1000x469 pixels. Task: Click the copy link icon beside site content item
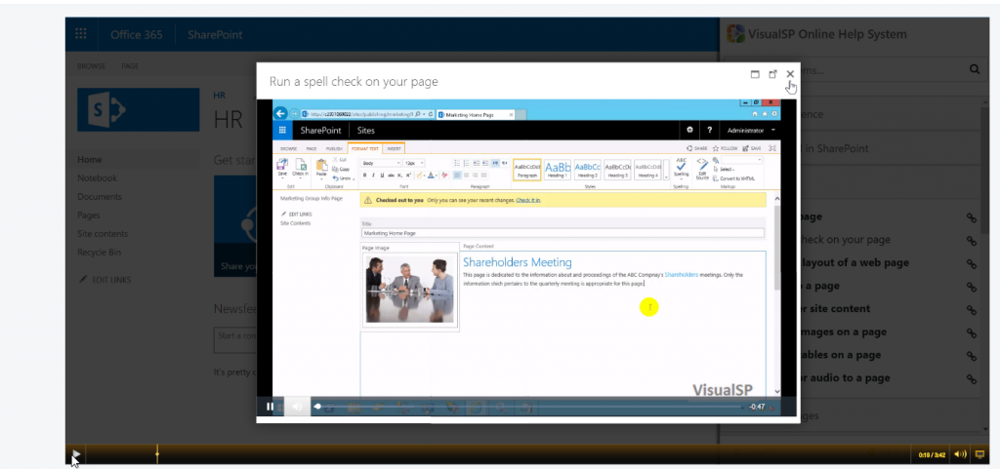click(x=972, y=309)
